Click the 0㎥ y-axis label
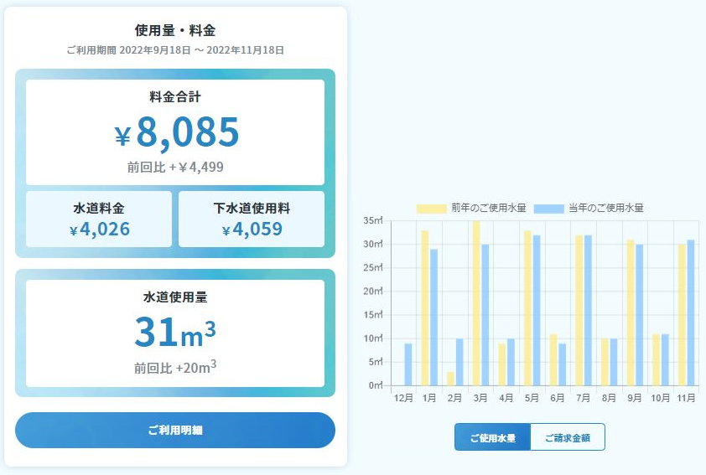Image resolution: width=706 pixels, height=475 pixels. (376, 385)
